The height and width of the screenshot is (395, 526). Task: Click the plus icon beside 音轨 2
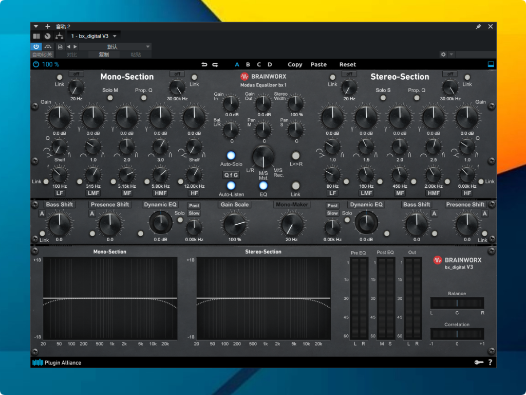pyautogui.click(x=48, y=26)
